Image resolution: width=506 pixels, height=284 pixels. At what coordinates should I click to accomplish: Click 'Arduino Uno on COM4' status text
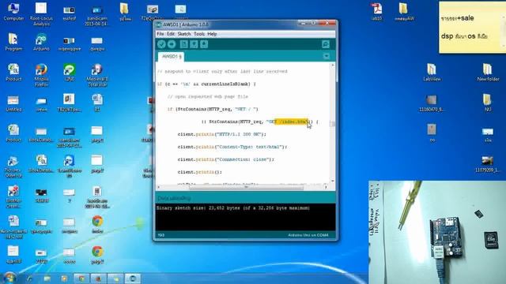(x=308, y=235)
